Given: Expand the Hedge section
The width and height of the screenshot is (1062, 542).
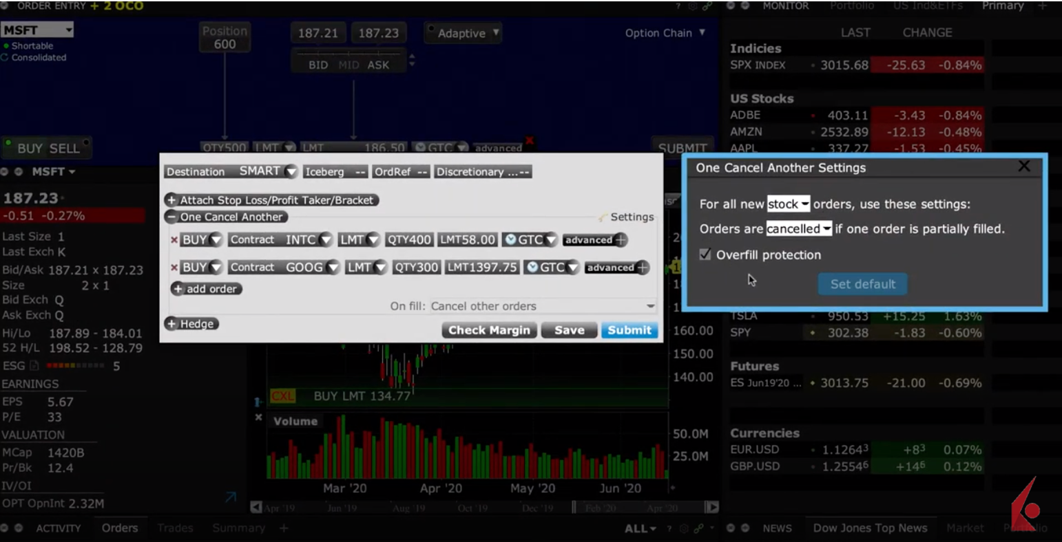Looking at the screenshot, I should 171,324.
